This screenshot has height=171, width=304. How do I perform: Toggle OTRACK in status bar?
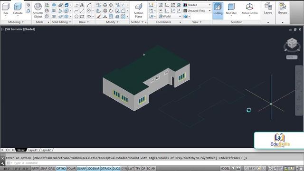pyautogui.click(x=106, y=169)
